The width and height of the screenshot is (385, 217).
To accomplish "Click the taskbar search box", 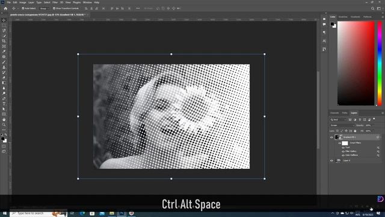I will [38, 213].
